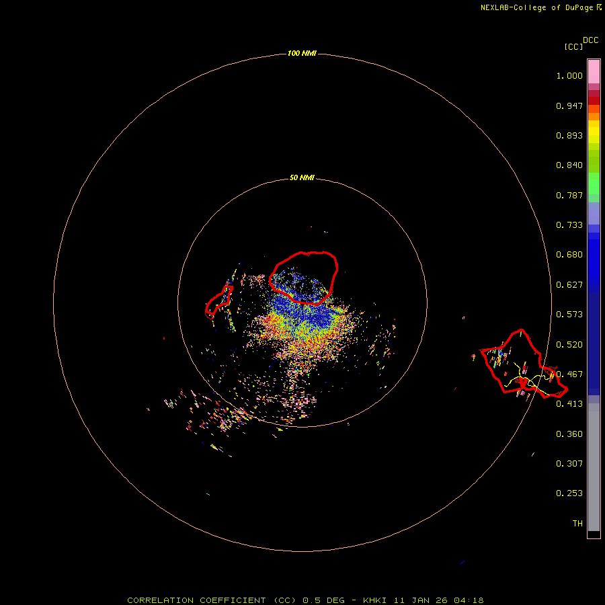Select the 0.893 legend value
This screenshot has height=605, width=605.
(x=569, y=135)
